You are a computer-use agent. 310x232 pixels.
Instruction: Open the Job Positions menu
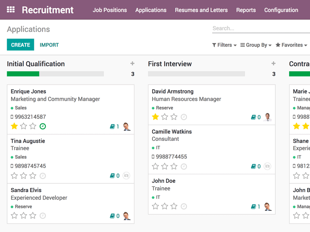tap(110, 10)
